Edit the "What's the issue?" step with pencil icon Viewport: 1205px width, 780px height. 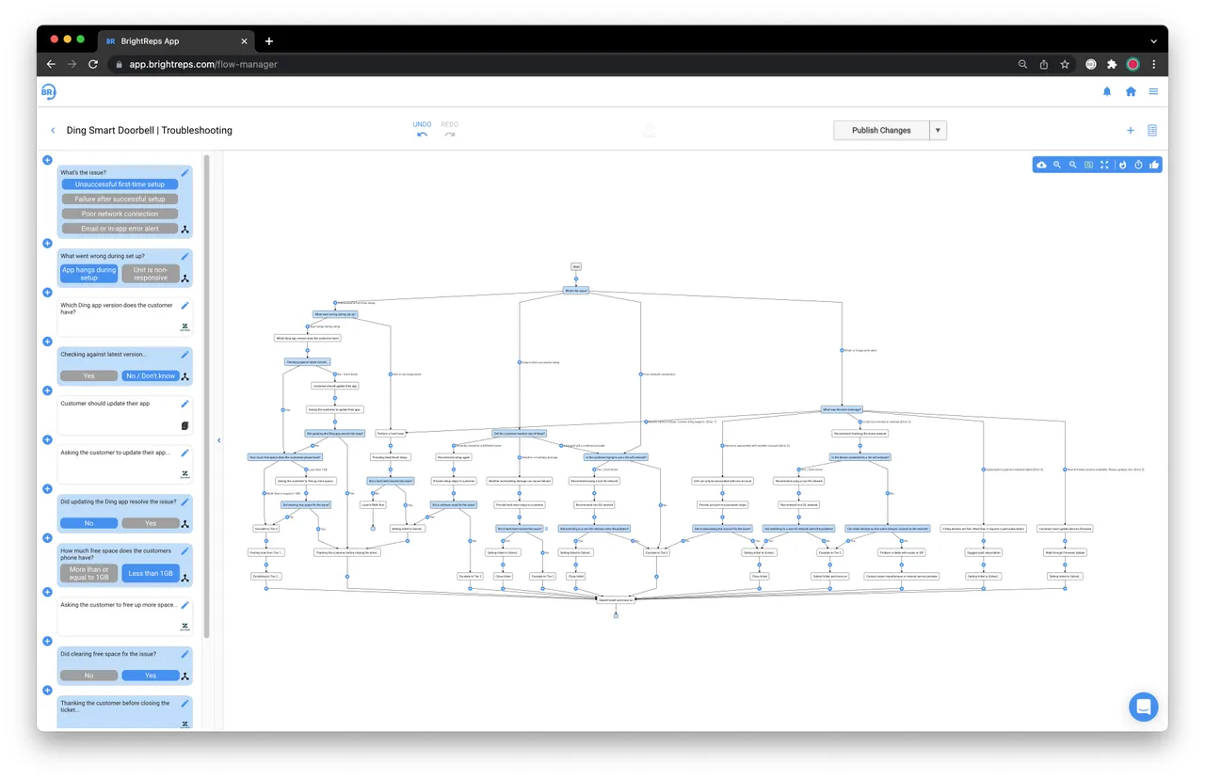pos(185,172)
